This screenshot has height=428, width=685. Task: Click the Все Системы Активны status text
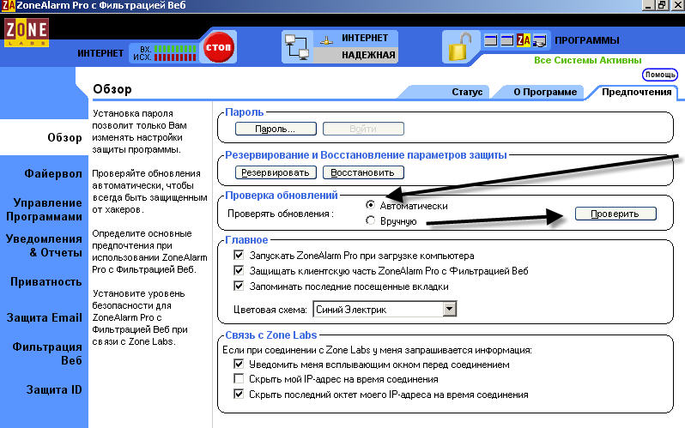click(x=588, y=60)
